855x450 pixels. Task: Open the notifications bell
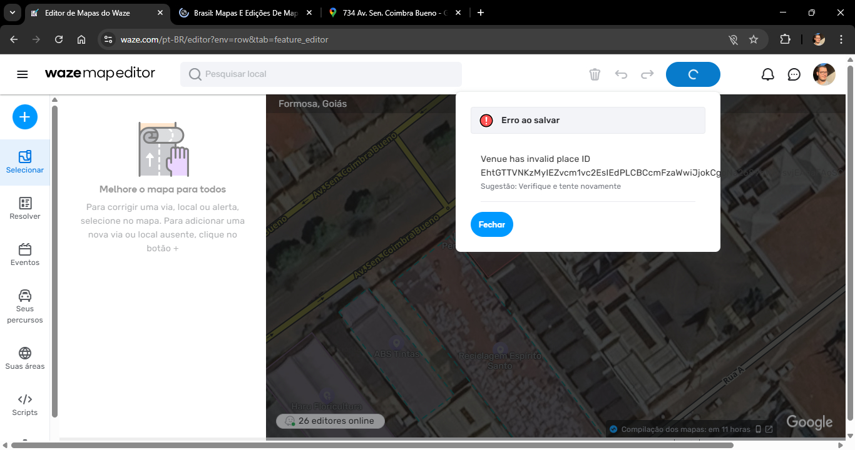[767, 74]
